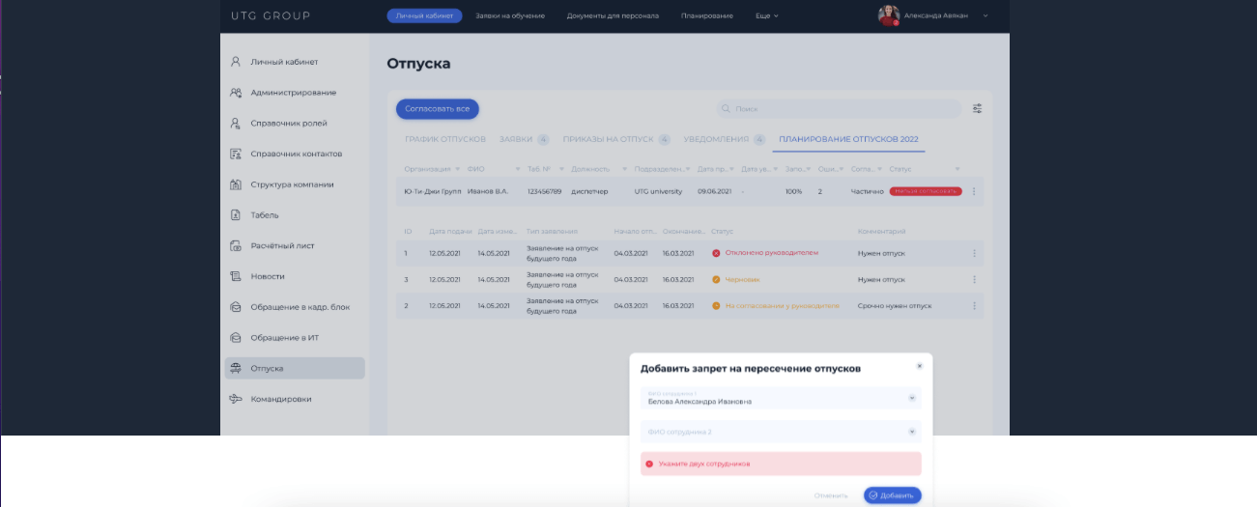Viewport: 1257px width, 507px height.
Task: Open the Табель sidebar icon
Action: [235, 215]
